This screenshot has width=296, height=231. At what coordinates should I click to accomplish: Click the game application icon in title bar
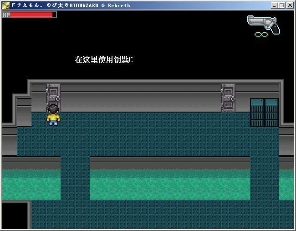(x=5, y=5)
